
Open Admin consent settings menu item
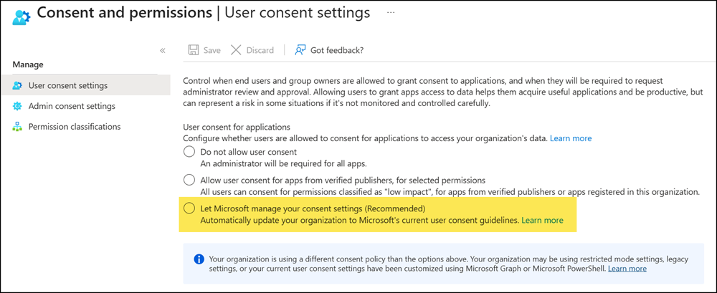[x=72, y=107]
